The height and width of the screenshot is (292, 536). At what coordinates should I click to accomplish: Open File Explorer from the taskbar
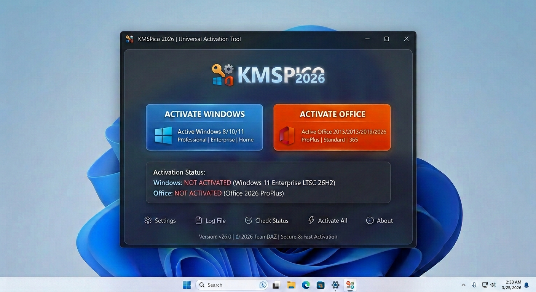coord(291,284)
